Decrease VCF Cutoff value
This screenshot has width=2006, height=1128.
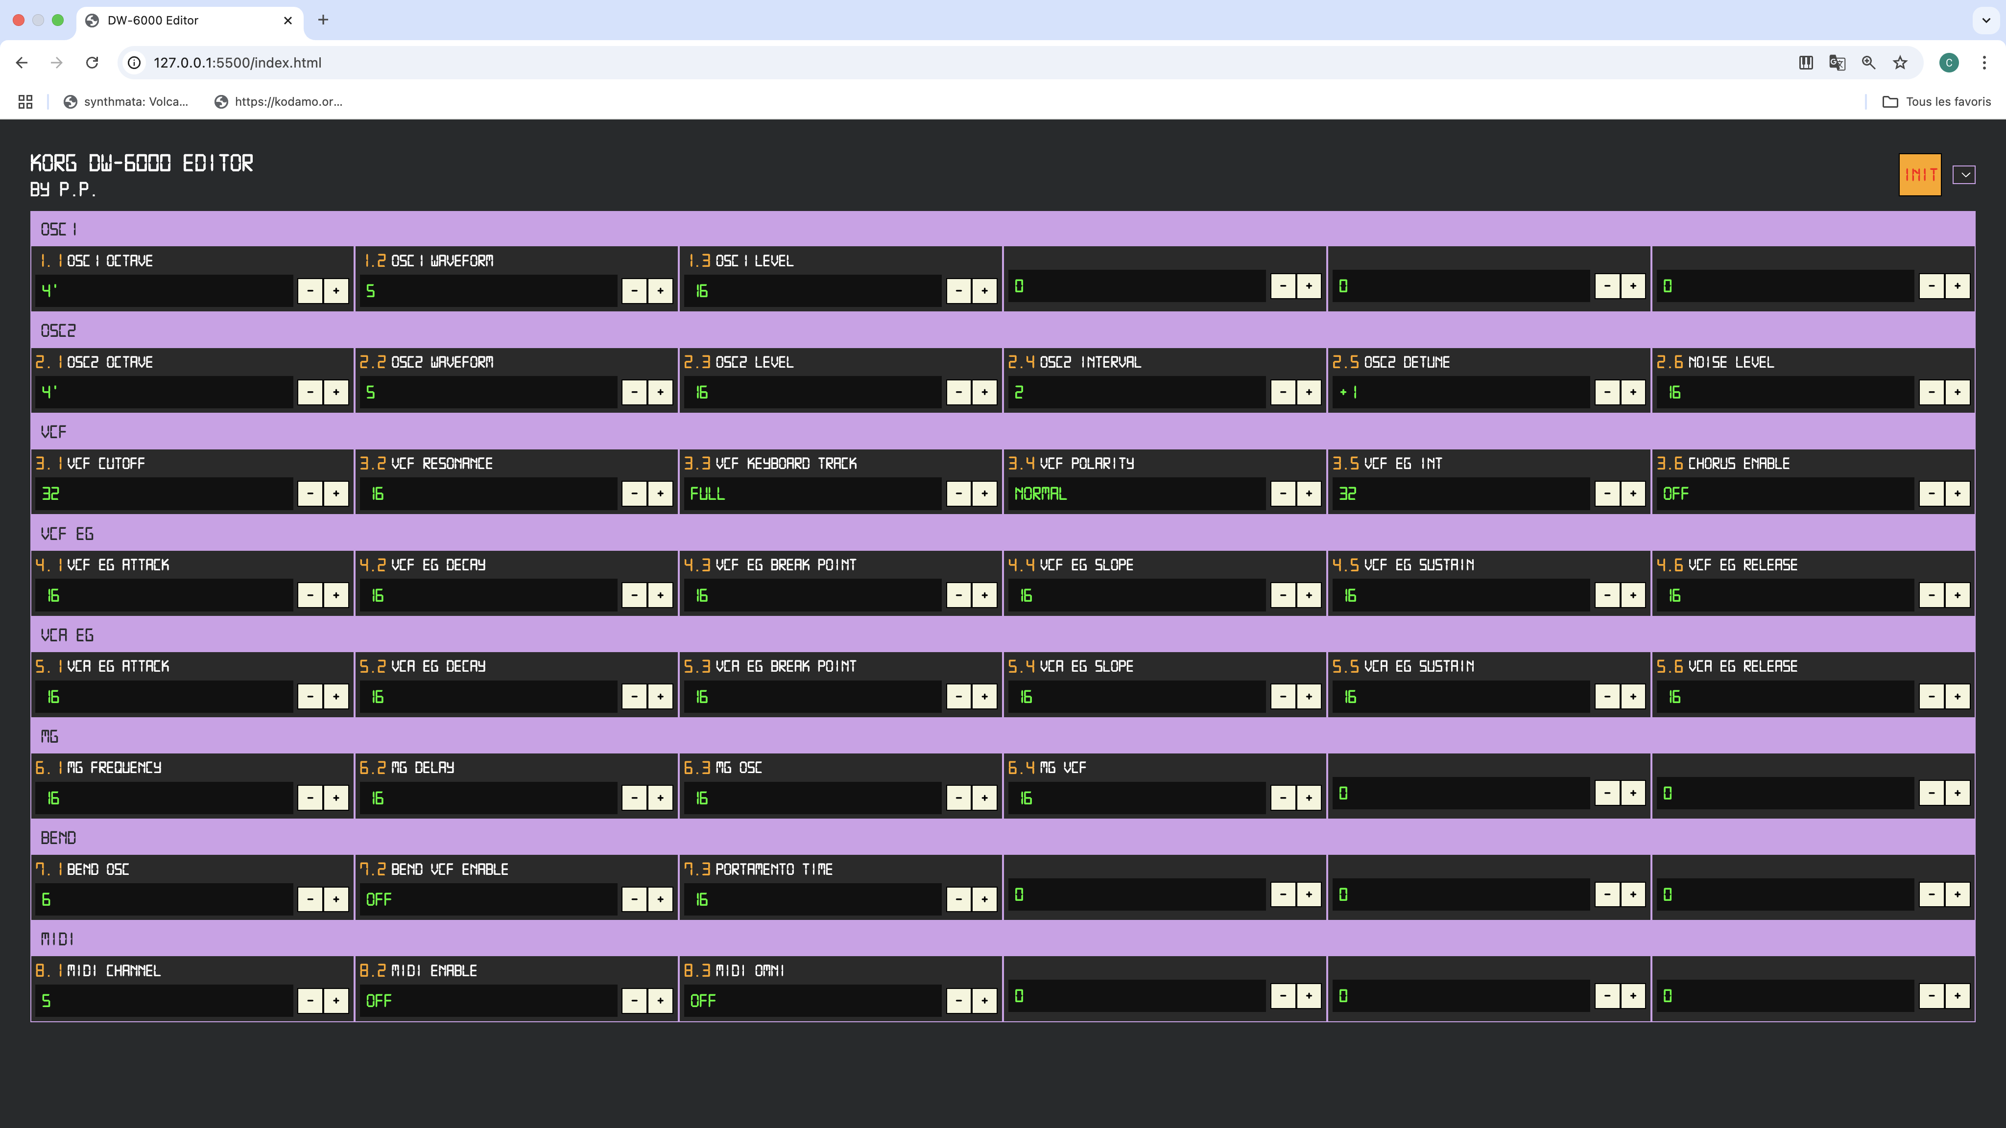pos(310,493)
